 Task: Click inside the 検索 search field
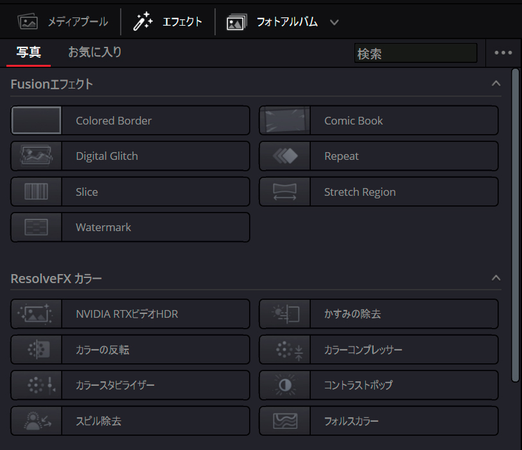[415, 53]
